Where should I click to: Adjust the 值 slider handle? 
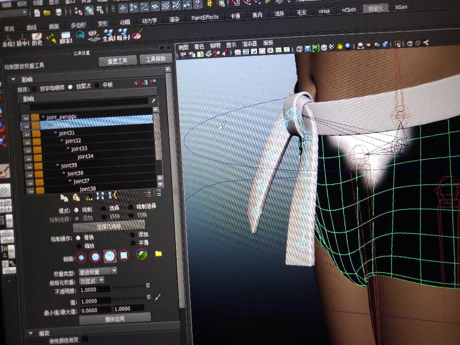[148, 297]
